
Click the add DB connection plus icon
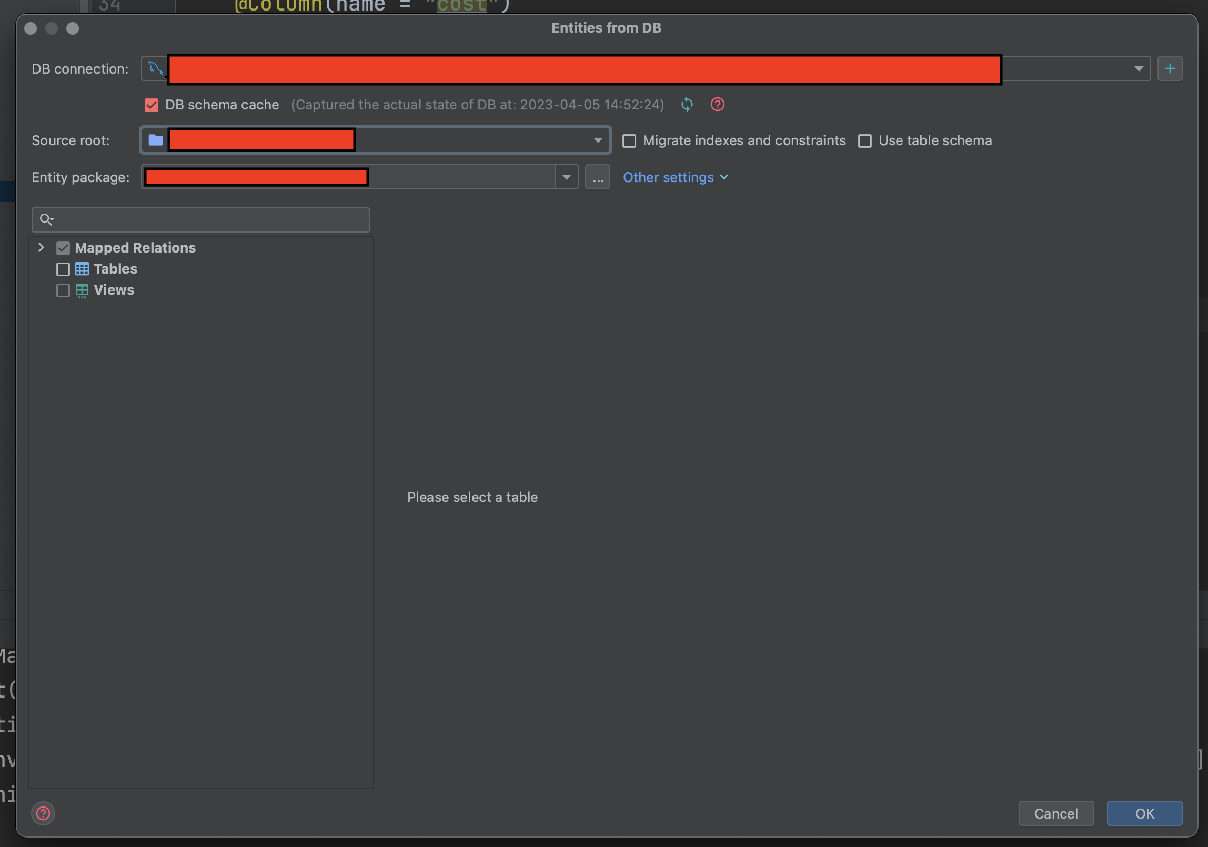1170,69
